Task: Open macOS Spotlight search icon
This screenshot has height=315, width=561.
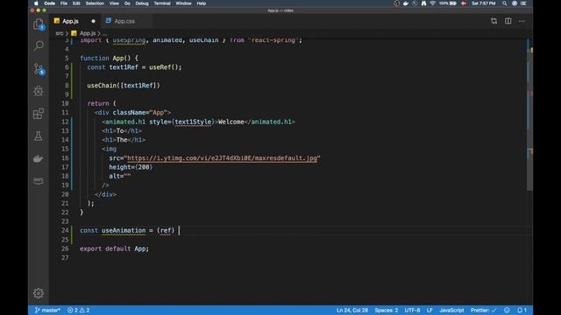Action: click(505, 3)
